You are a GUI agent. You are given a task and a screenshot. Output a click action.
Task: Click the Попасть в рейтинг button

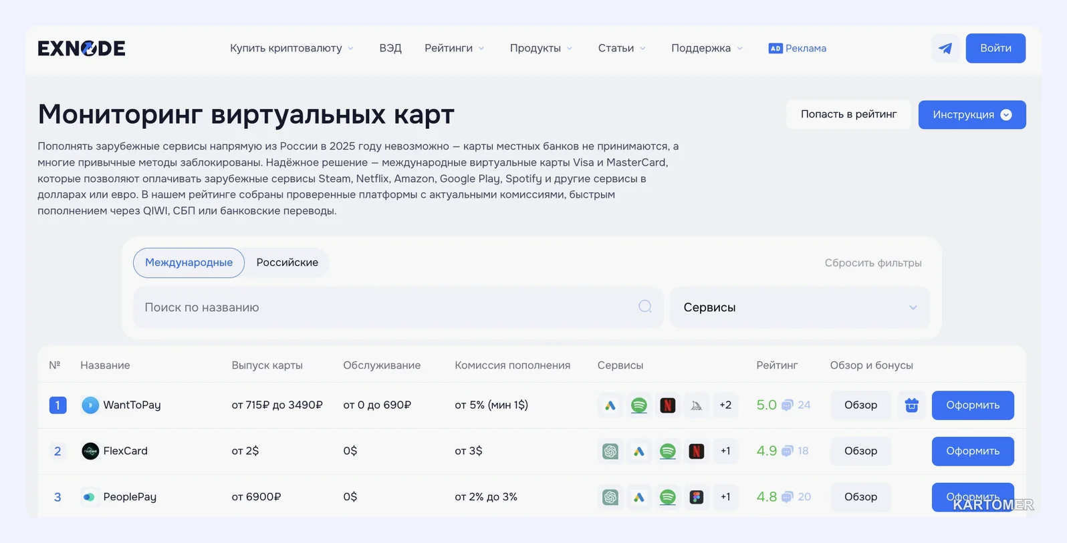(849, 114)
